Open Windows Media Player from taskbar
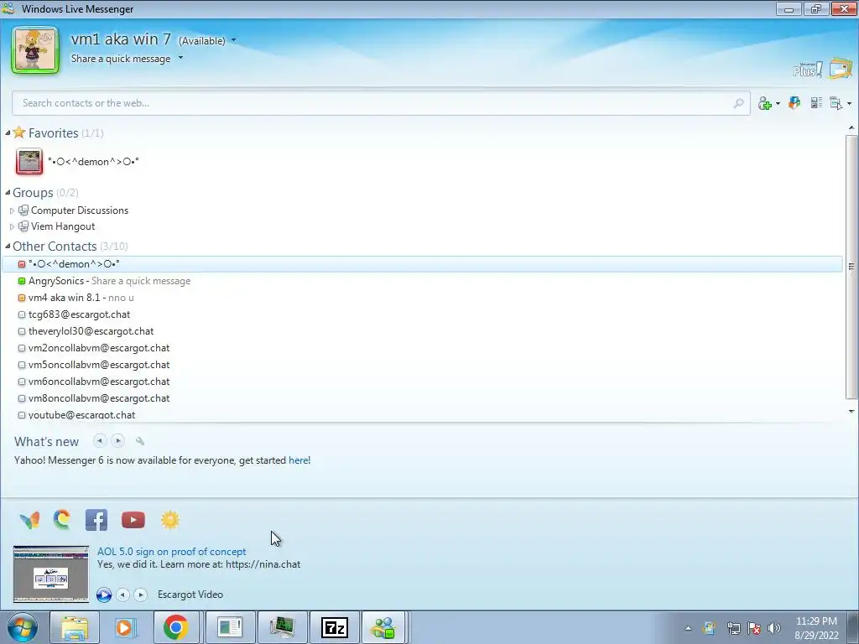This screenshot has width=859, height=644. tap(124, 627)
